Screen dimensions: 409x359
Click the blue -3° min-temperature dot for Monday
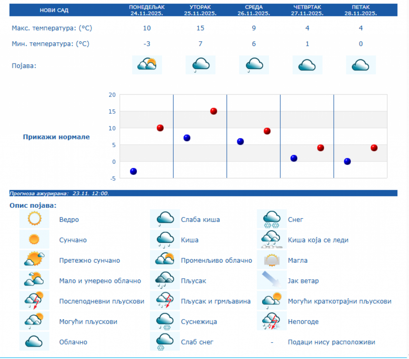(133, 171)
